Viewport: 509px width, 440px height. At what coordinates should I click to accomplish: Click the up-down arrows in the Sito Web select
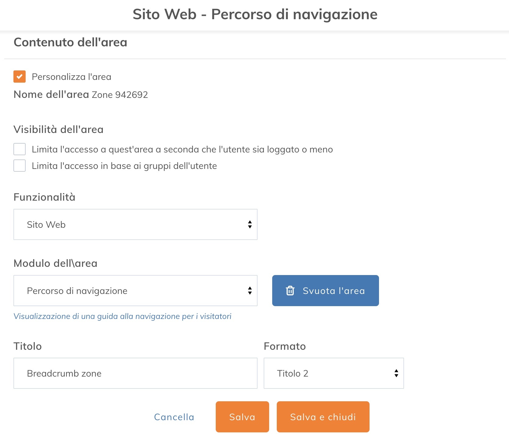coord(250,224)
